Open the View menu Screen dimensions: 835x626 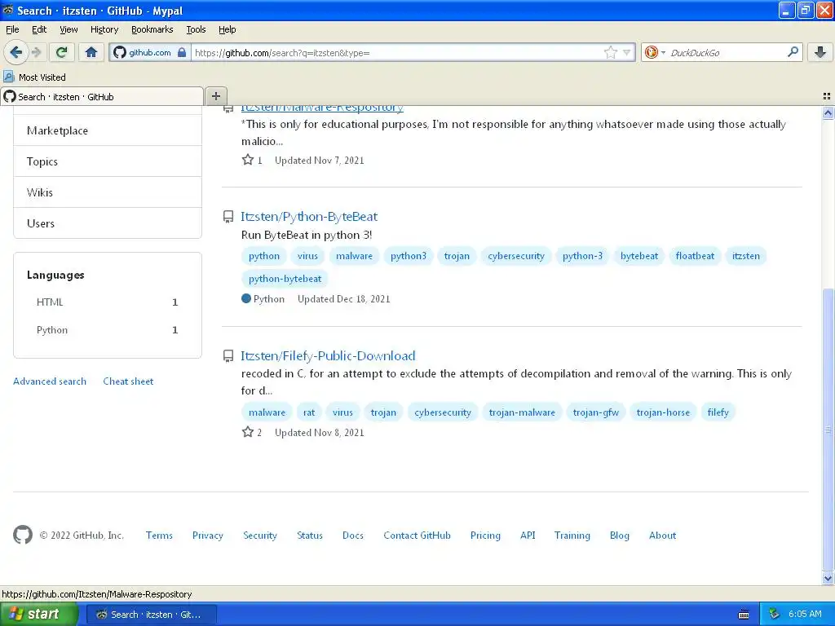point(68,29)
